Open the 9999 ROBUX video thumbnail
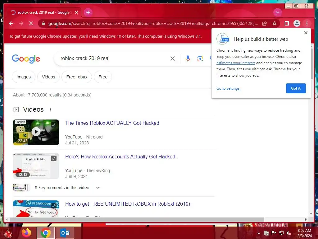 click(x=36, y=209)
